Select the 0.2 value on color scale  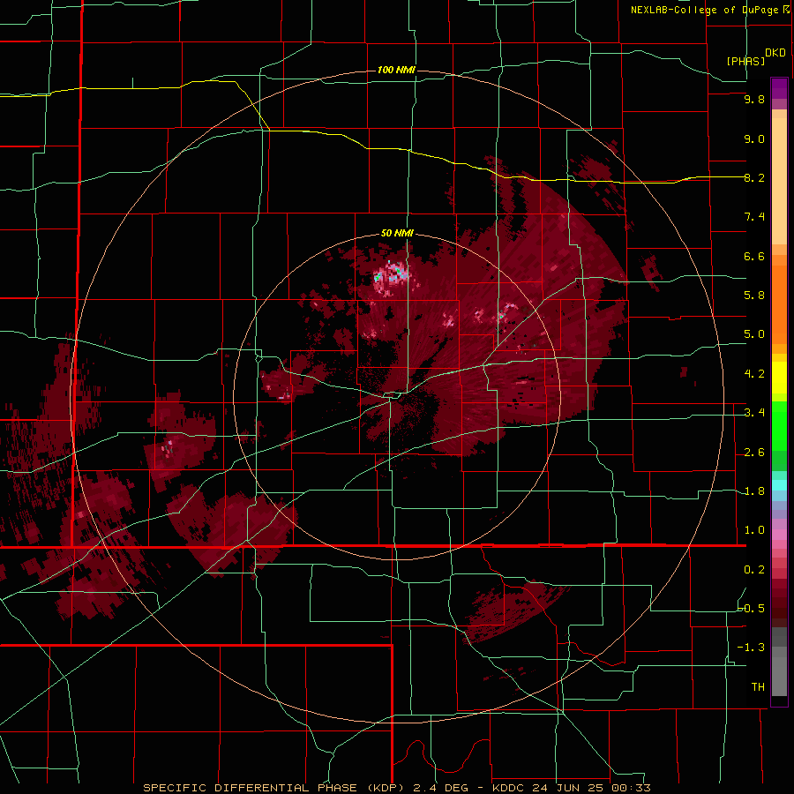[754, 569]
